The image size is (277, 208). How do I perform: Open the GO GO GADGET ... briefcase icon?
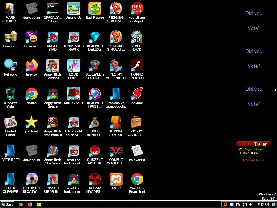tap(137, 126)
